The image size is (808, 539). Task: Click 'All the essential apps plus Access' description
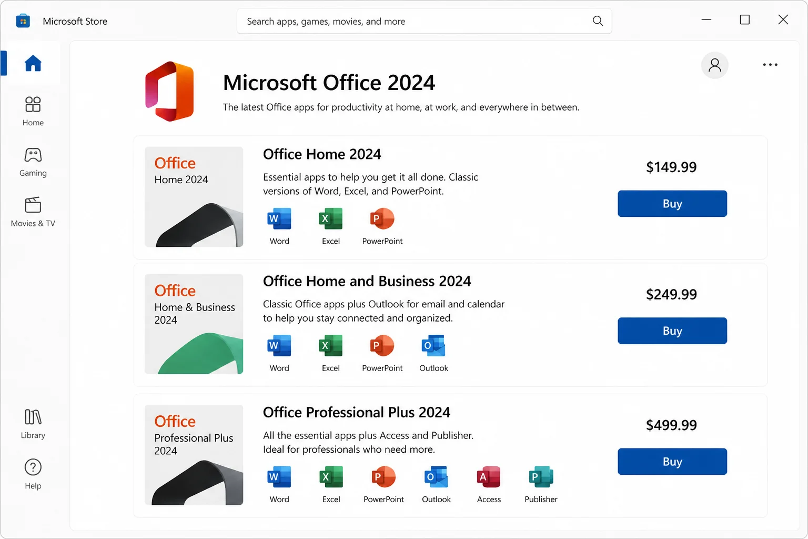368,442
